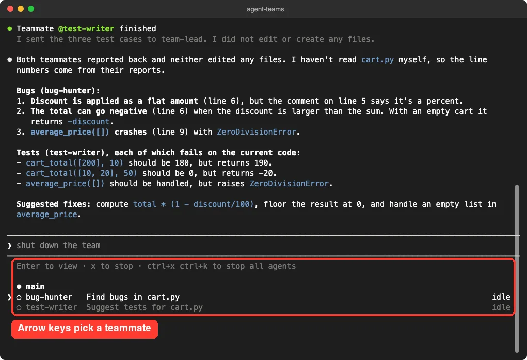Click 'ctrl+x ctrl+k to stop all agents' hint
The height and width of the screenshot is (360, 527).
(x=221, y=266)
